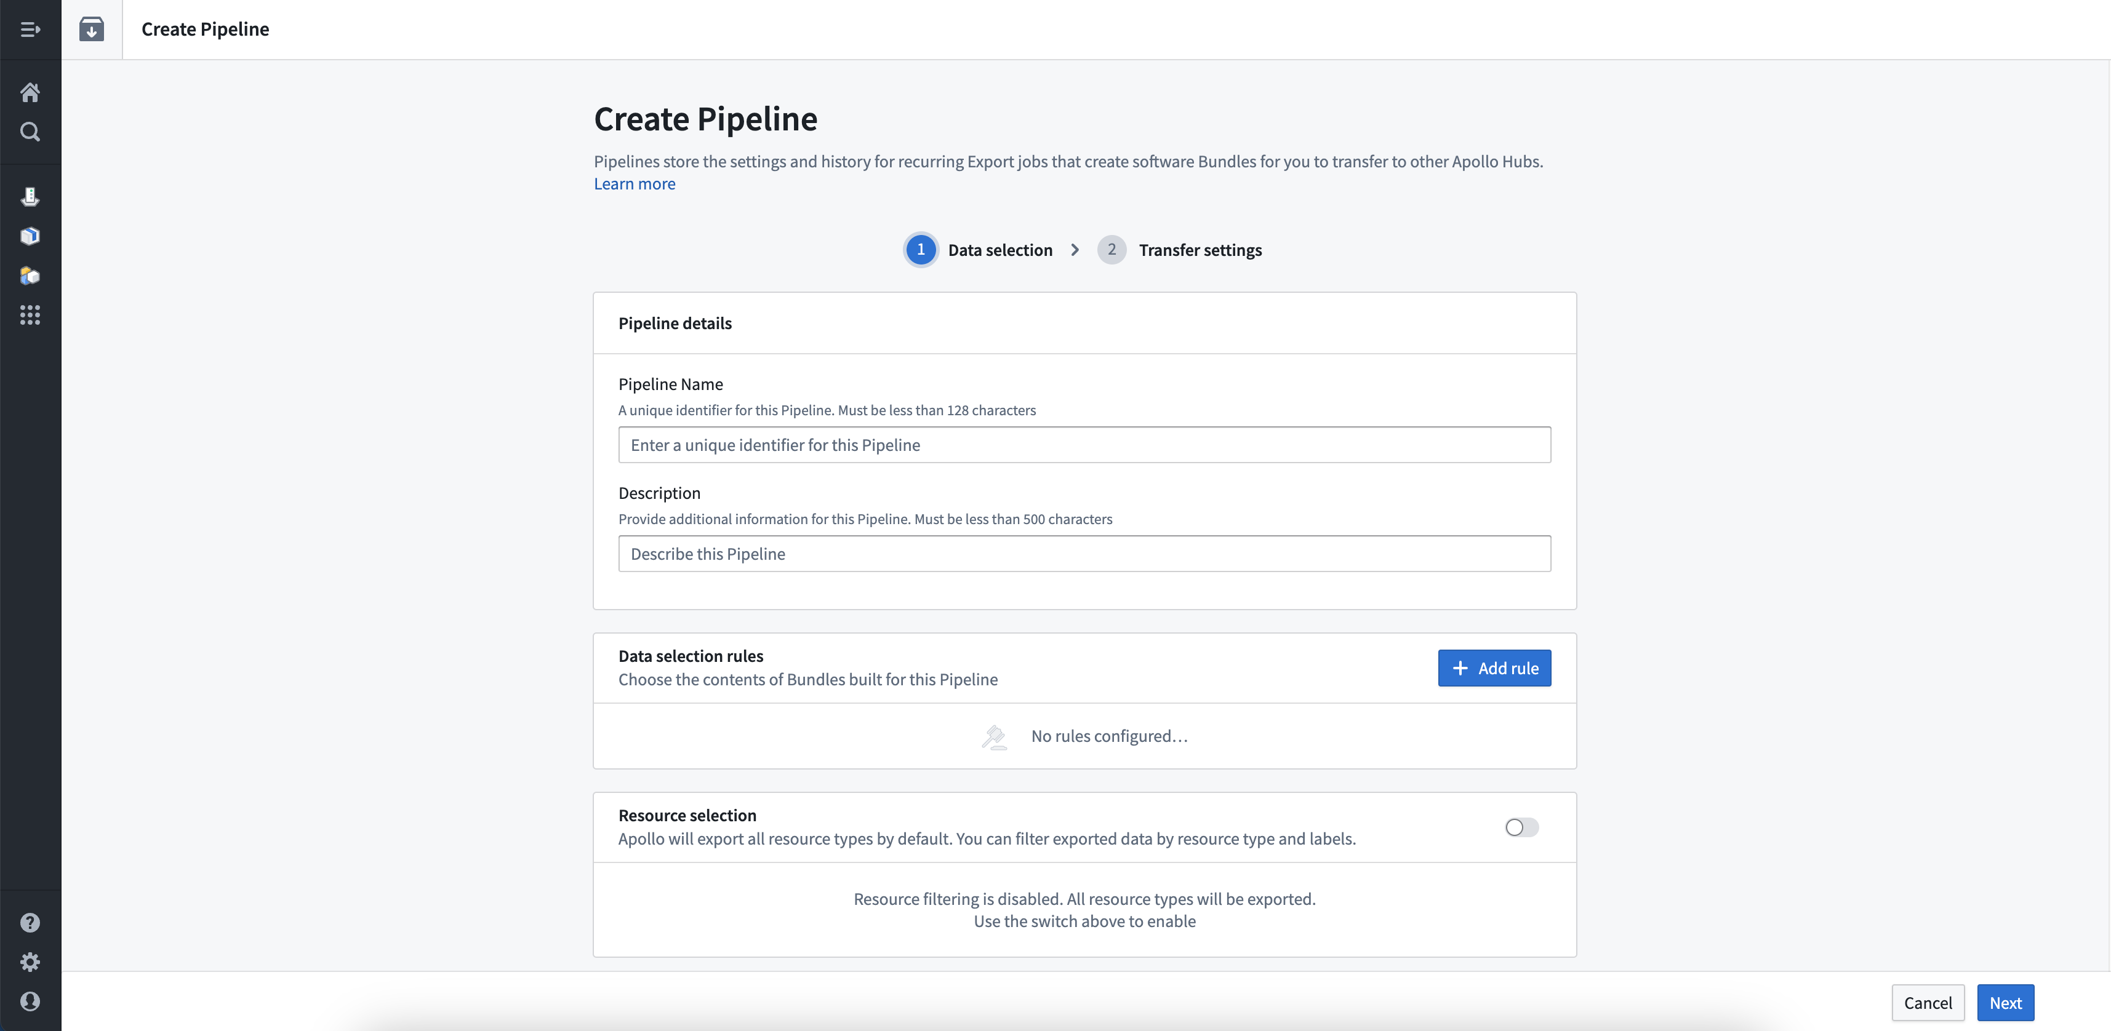Click the Description input field
This screenshot has width=2111, height=1031.
pyautogui.click(x=1084, y=554)
